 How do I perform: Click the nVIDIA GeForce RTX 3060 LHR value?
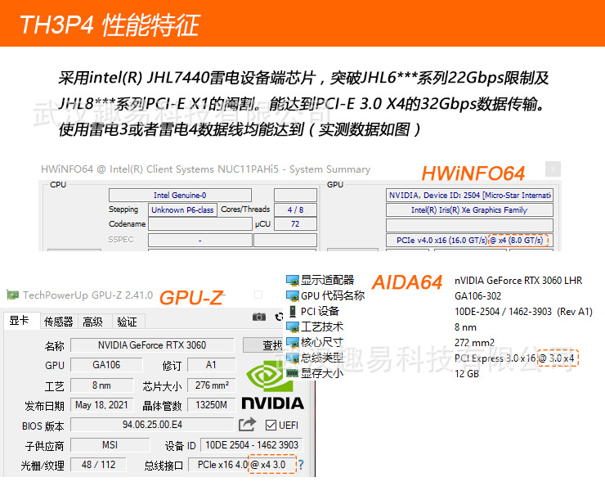click(518, 281)
